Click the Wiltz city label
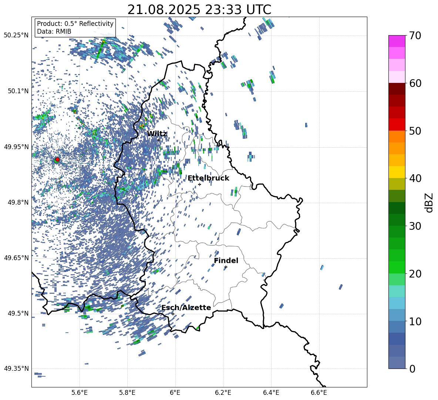This screenshot has height=400, width=438. click(157, 134)
